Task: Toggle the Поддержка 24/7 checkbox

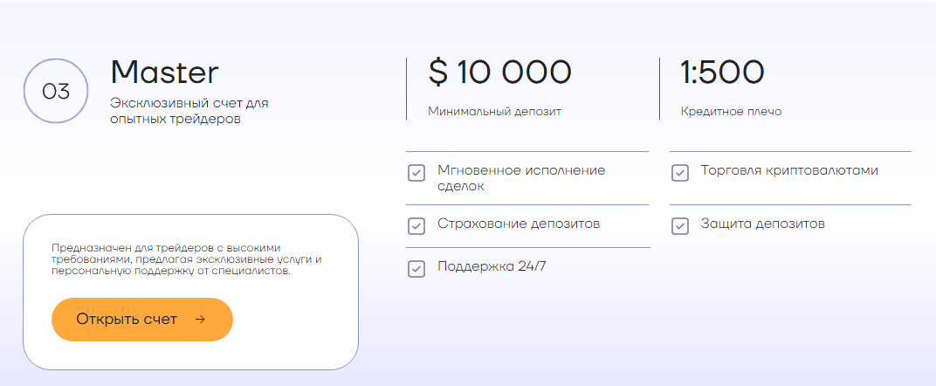Action: pos(416,269)
